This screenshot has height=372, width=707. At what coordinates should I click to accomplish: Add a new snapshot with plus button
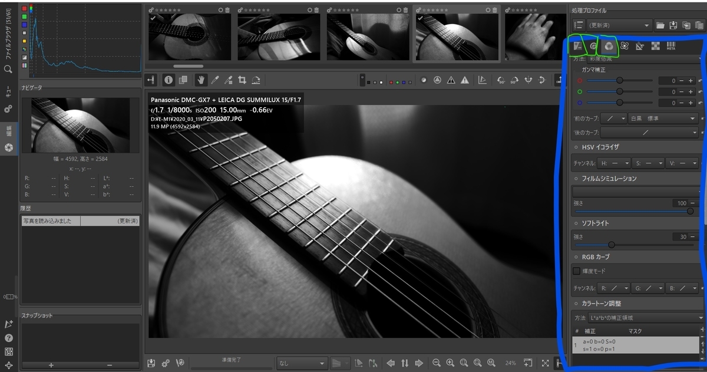tap(51, 365)
